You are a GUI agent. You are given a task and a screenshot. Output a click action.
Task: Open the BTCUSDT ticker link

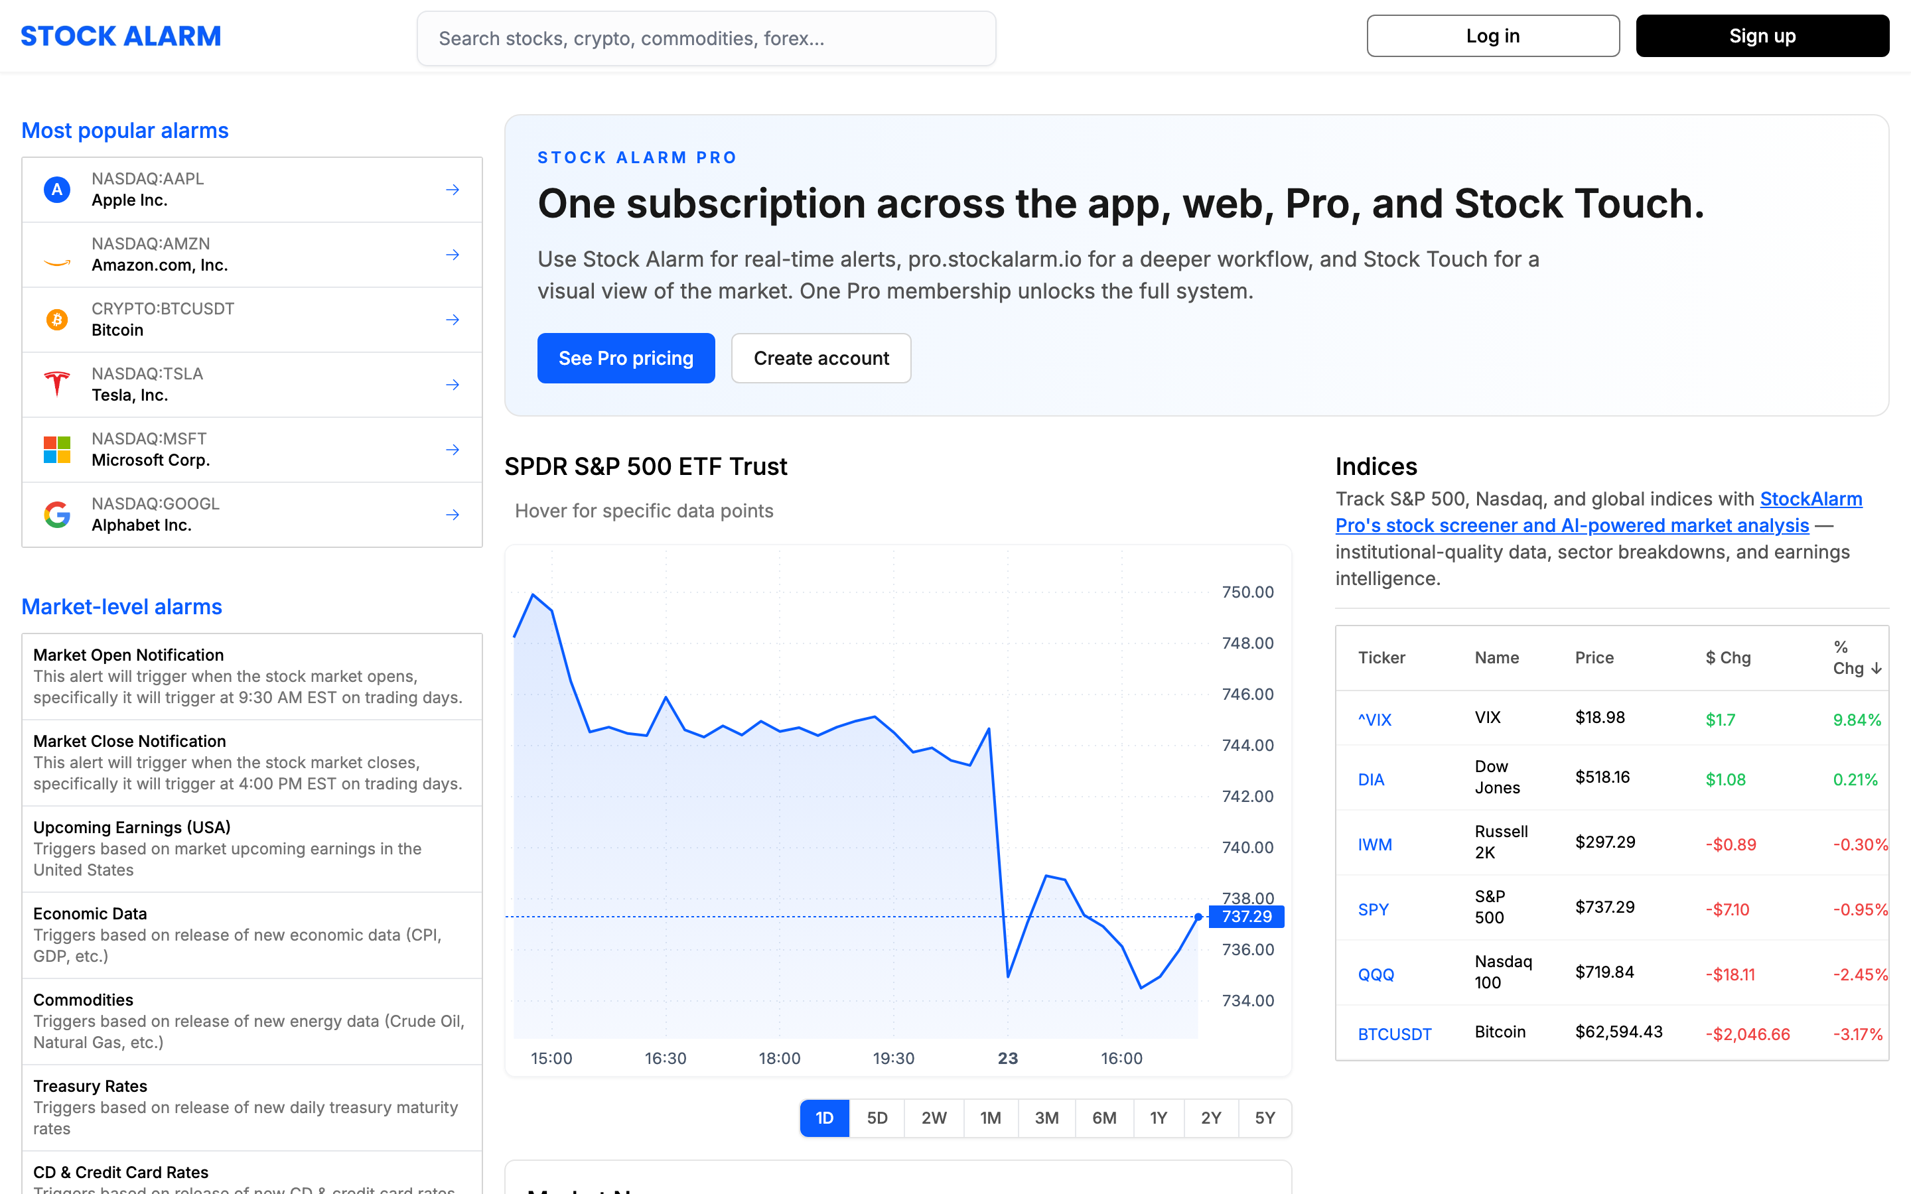(1395, 1035)
